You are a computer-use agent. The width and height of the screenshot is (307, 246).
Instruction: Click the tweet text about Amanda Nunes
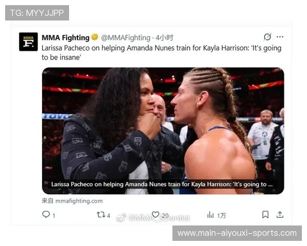(x=161, y=53)
